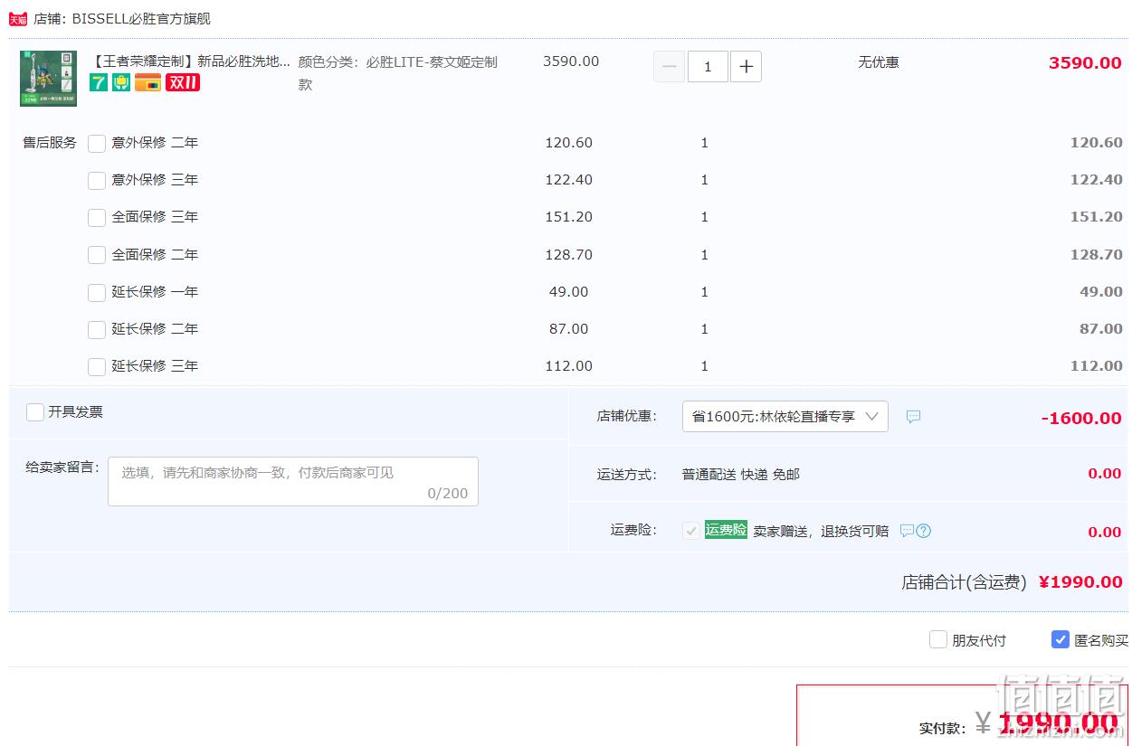Check 全面保修 三年 service option
The width and height of the screenshot is (1132, 746).
(97, 217)
